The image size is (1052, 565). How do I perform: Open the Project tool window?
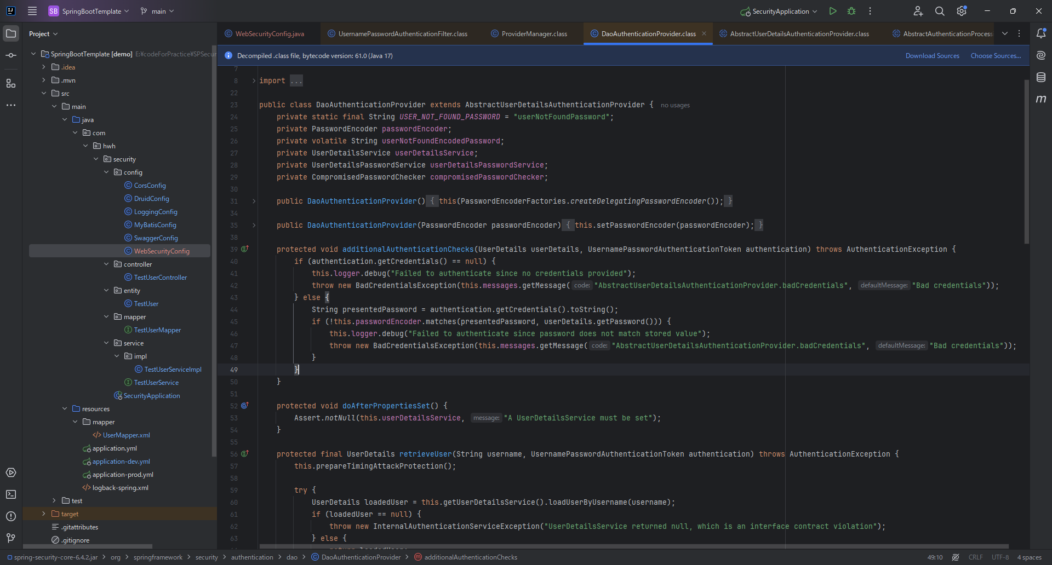point(11,33)
